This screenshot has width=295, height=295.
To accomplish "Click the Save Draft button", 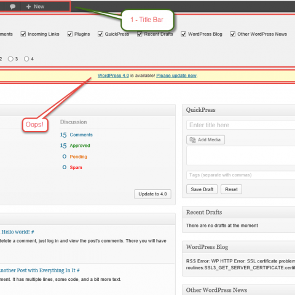I will tap(202, 189).
